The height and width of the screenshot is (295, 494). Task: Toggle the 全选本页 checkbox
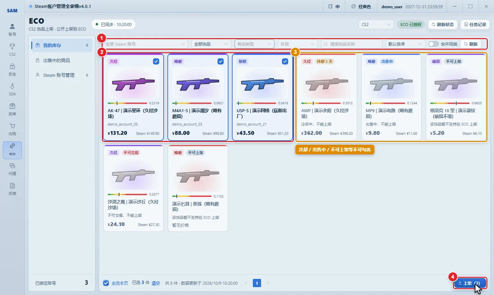106,283
